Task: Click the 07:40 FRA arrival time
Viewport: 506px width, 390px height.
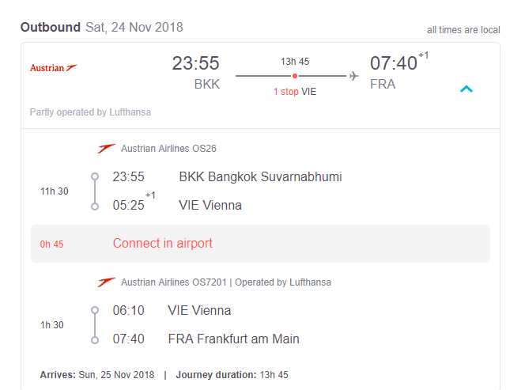Action: coord(393,63)
